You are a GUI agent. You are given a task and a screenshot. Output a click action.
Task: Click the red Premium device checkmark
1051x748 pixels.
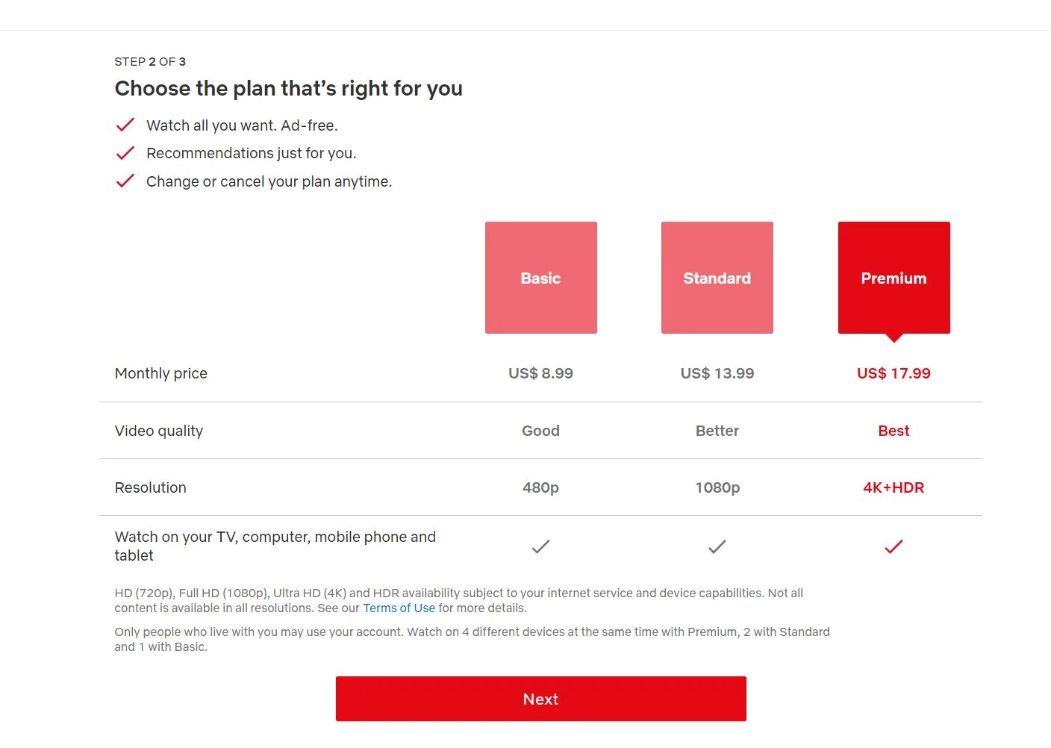[893, 546]
